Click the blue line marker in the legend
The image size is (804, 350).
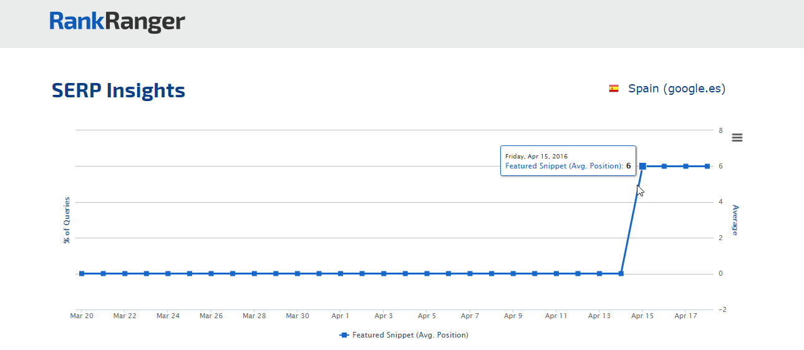click(x=344, y=335)
